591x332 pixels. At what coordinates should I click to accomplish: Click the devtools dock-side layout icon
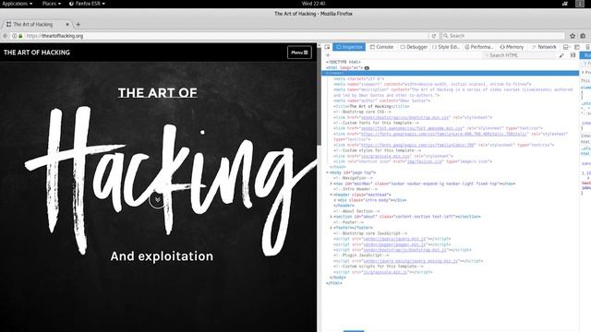(576, 47)
